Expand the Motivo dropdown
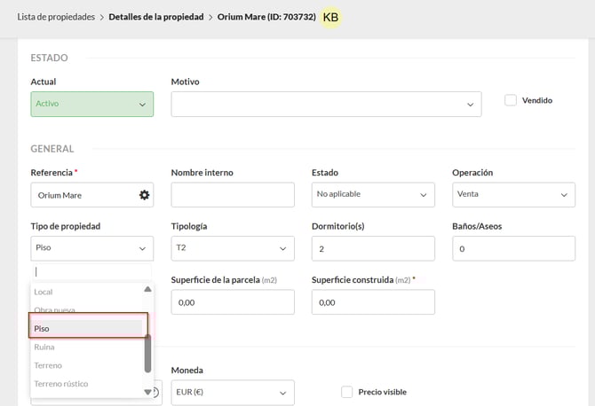Screen dimensions: 595x406 click(x=326, y=105)
